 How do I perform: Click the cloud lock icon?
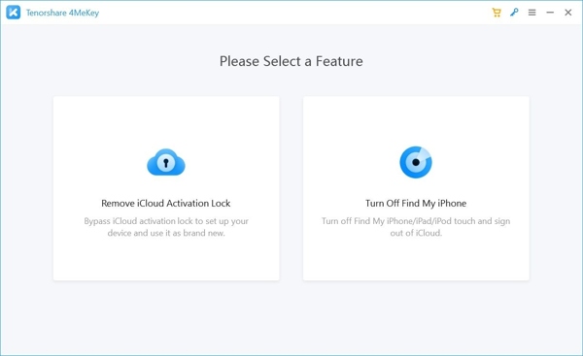[x=166, y=162]
